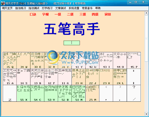
Task: Choose the 一级 practice level
Action: point(58,14)
